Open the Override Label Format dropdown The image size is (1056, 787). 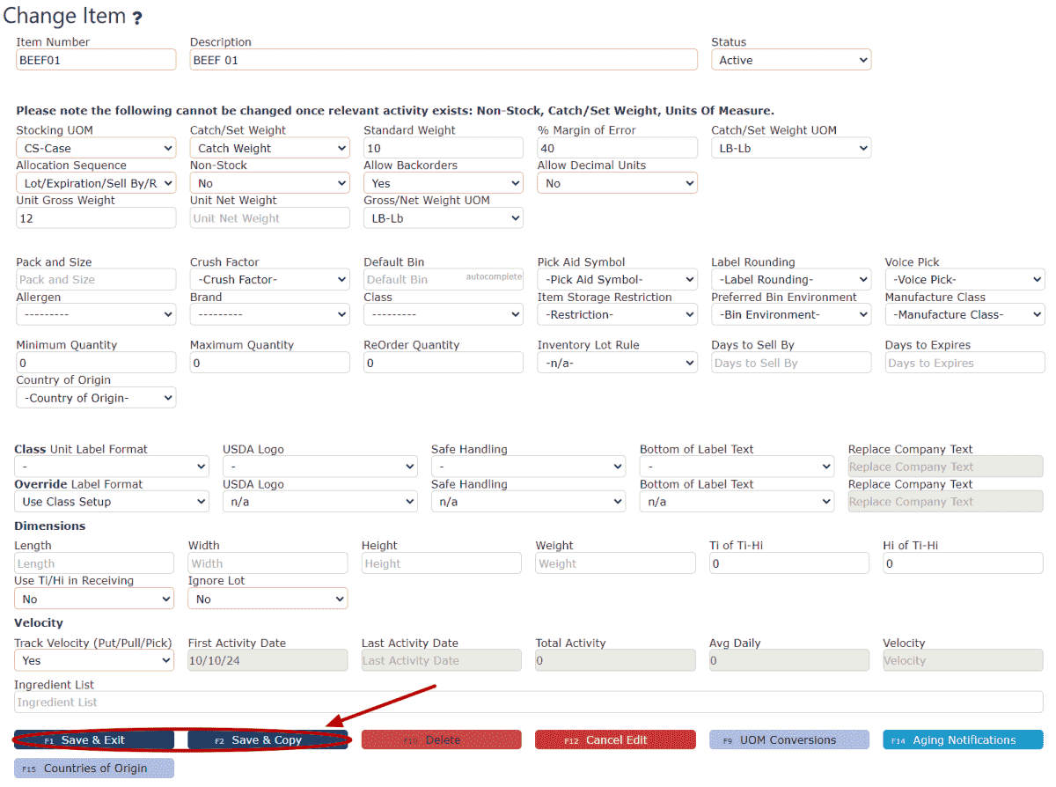(x=111, y=502)
